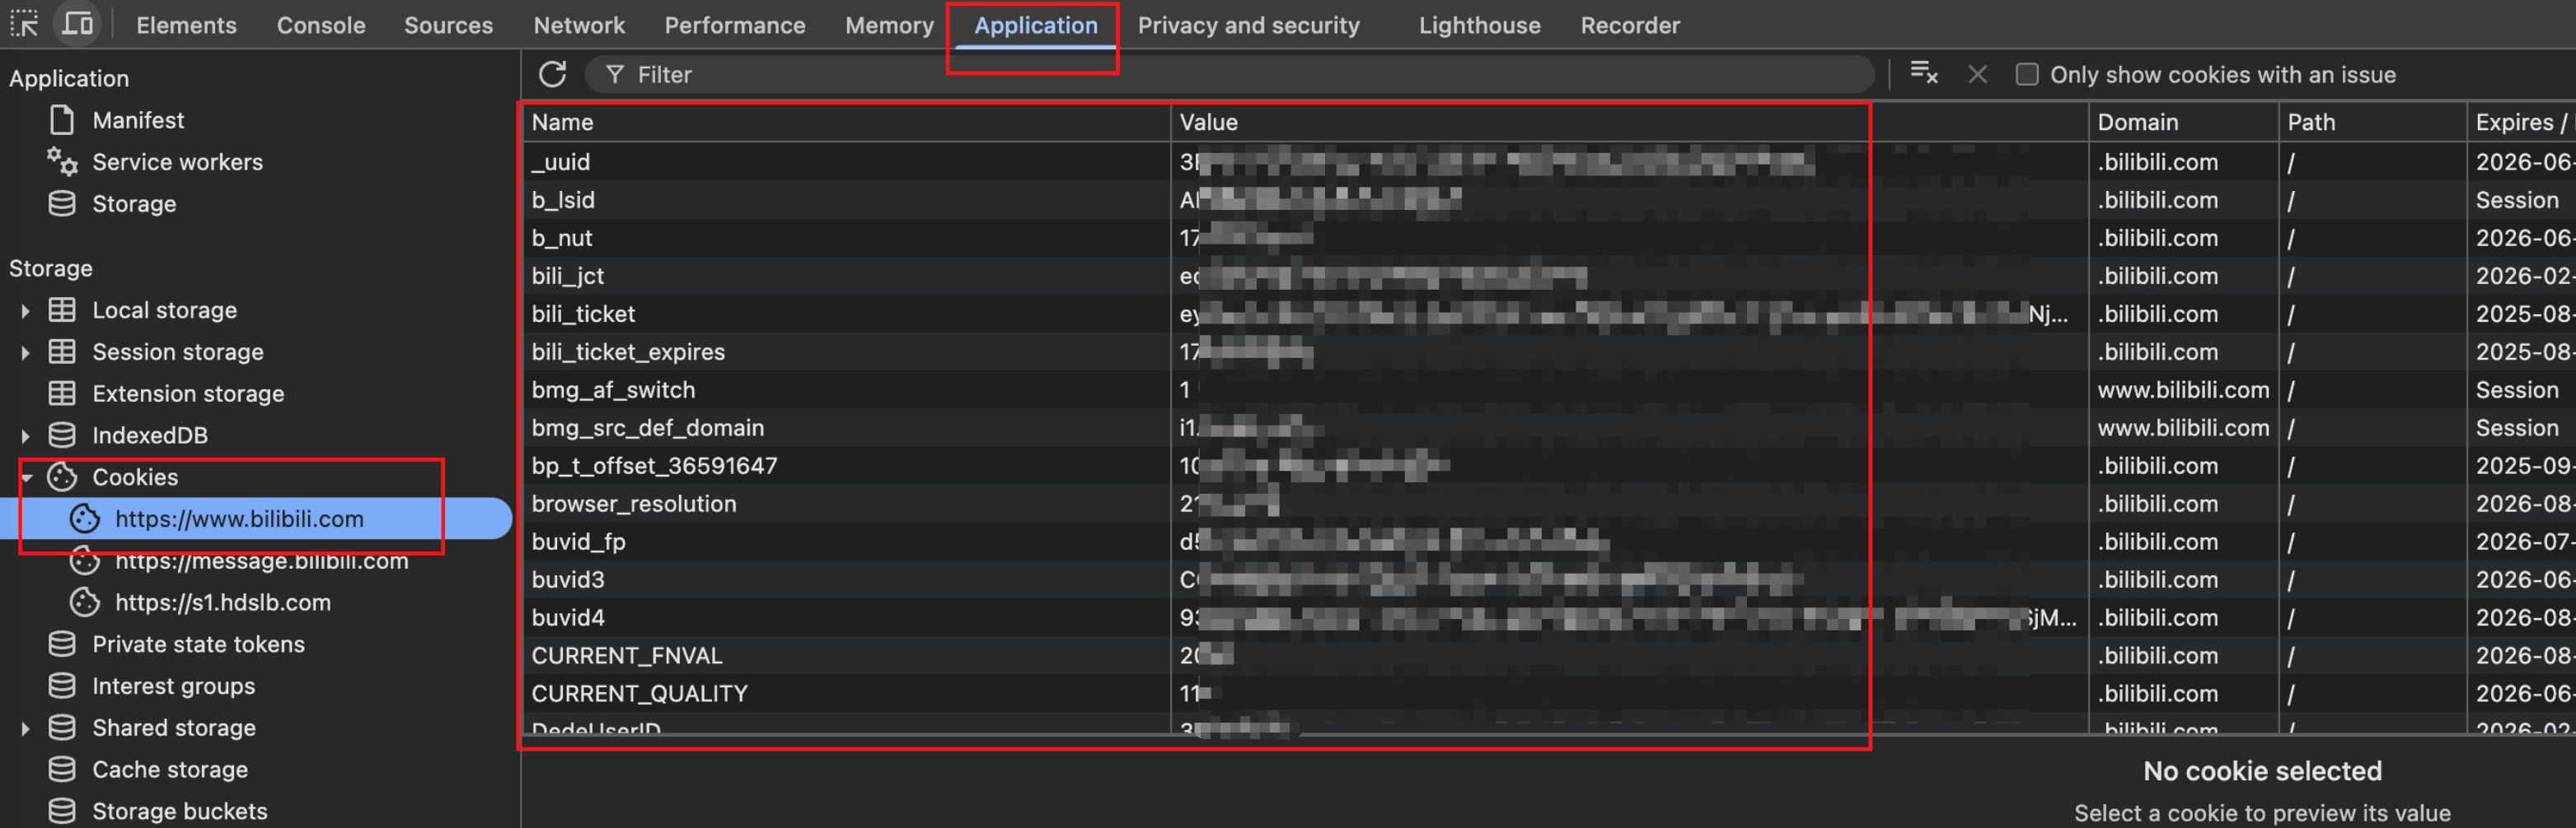Open the Recorder tab
This screenshot has width=2576, height=828.
[1630, 25]
